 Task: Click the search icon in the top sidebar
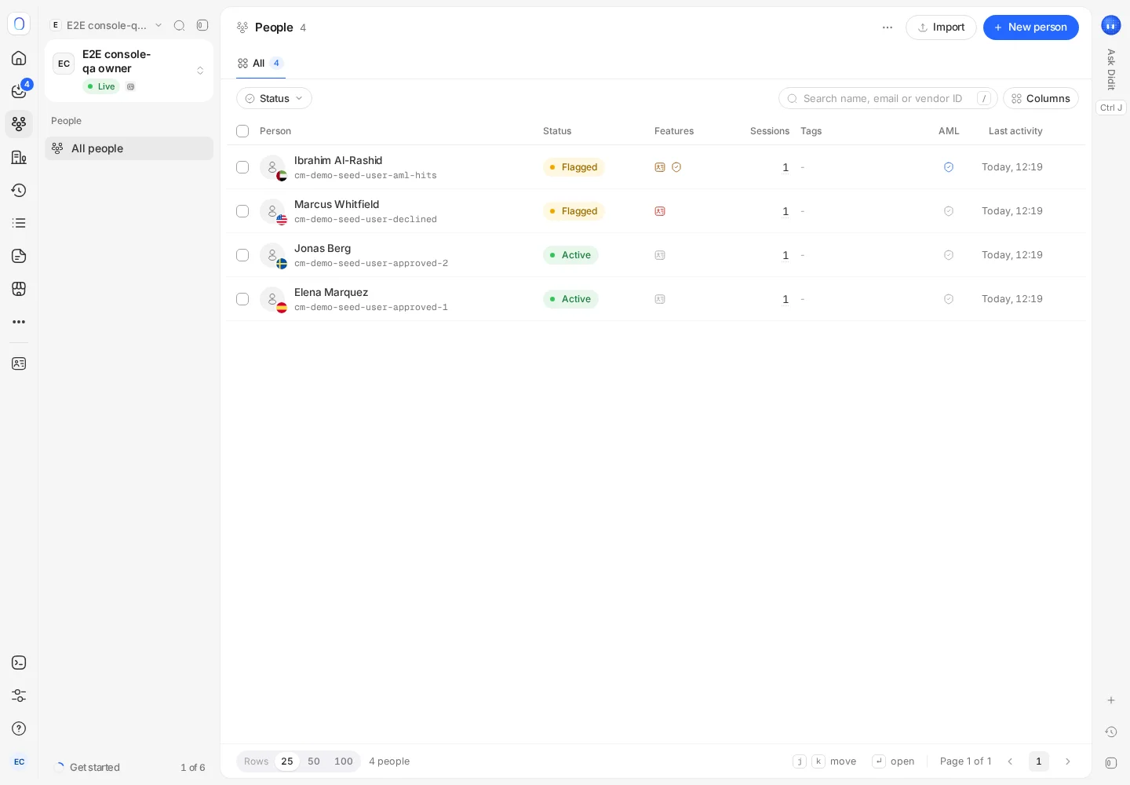click(179, 25)
